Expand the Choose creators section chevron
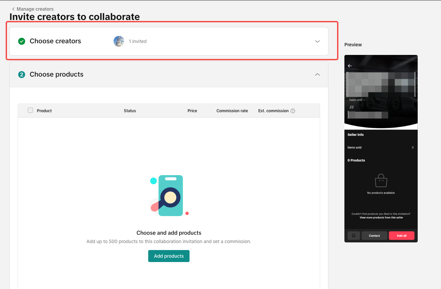Screen dimensions: 441x289 coord(317,41)
